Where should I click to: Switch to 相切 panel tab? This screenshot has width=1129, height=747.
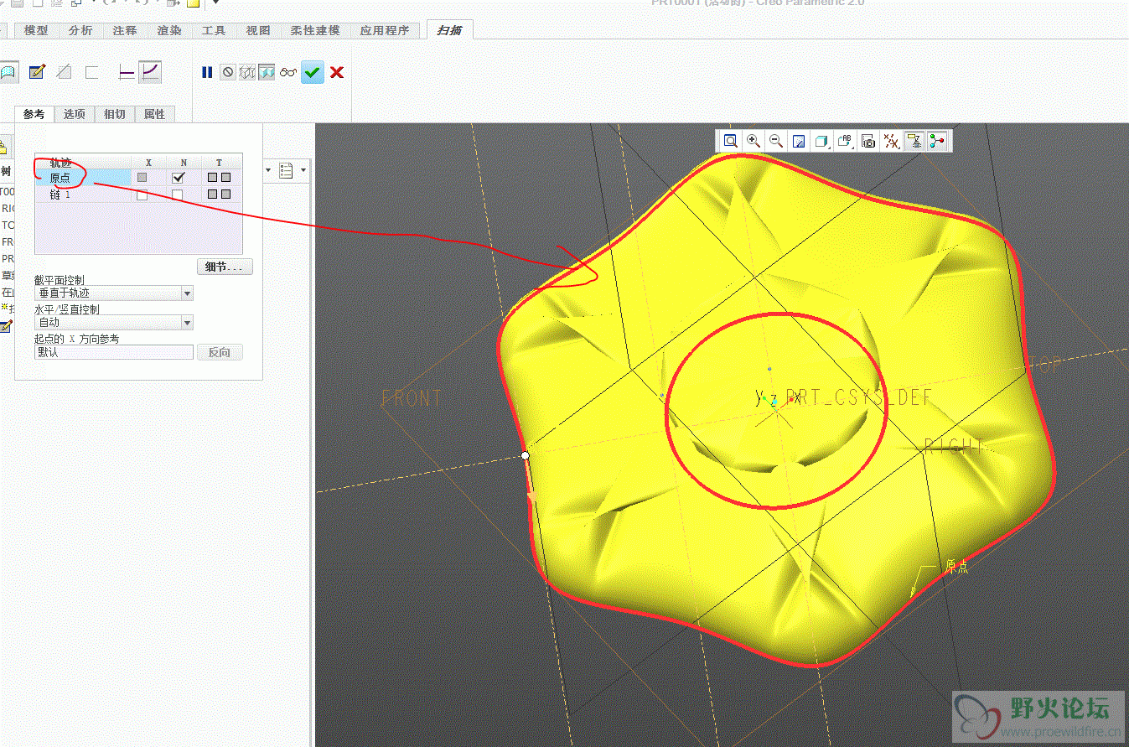coord(115,114)
